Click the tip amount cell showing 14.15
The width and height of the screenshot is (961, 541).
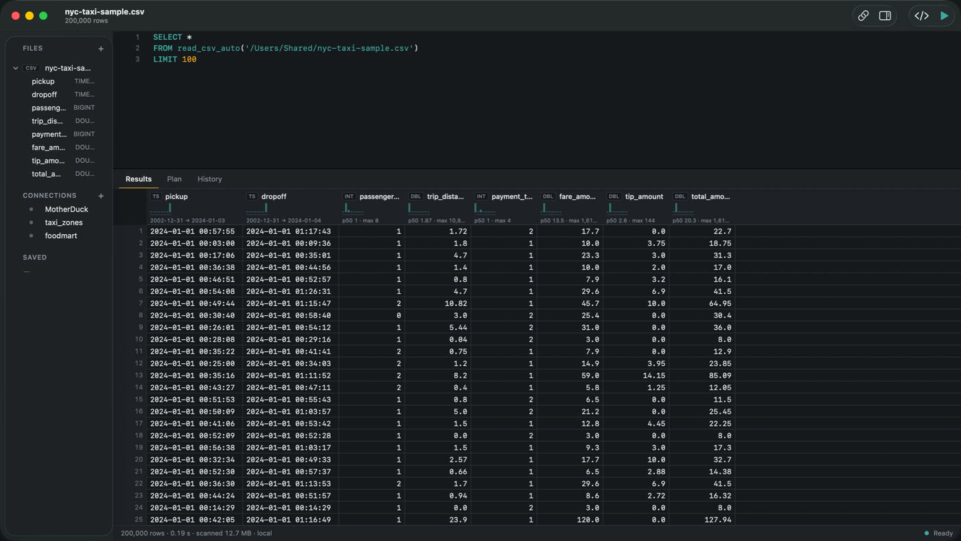(636, 376)
